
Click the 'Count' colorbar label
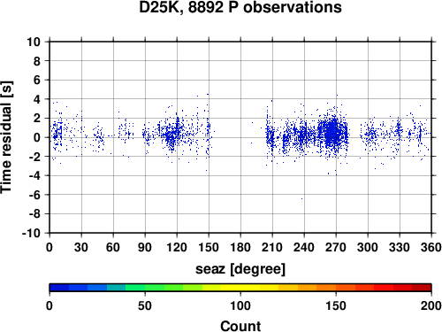pos(240,326)
